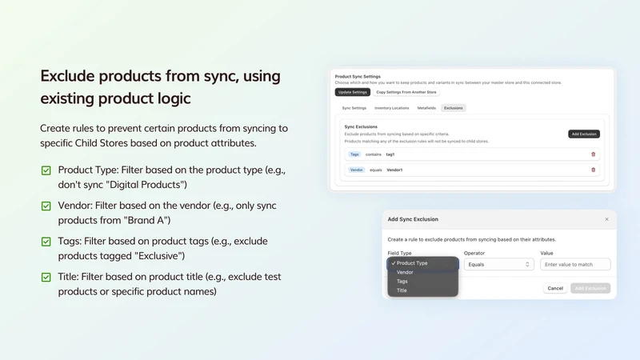Click the dark Add Exclusion button
The image size is (640, 360).
tap(584, 134)
